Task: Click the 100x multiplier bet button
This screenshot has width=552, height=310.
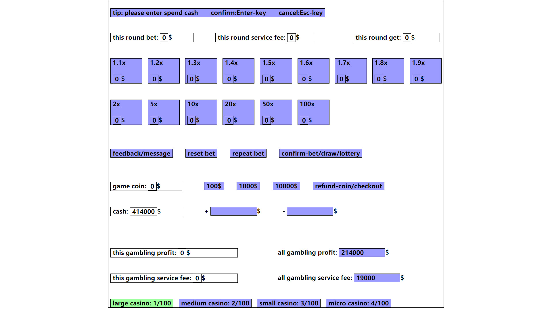Action: click(x=313, y=112)
